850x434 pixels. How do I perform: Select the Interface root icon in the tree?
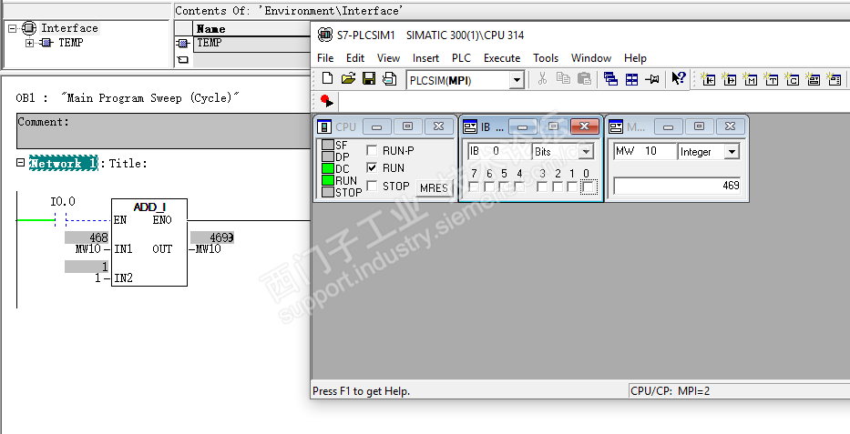pyautogui.click(x=29, y=28)
